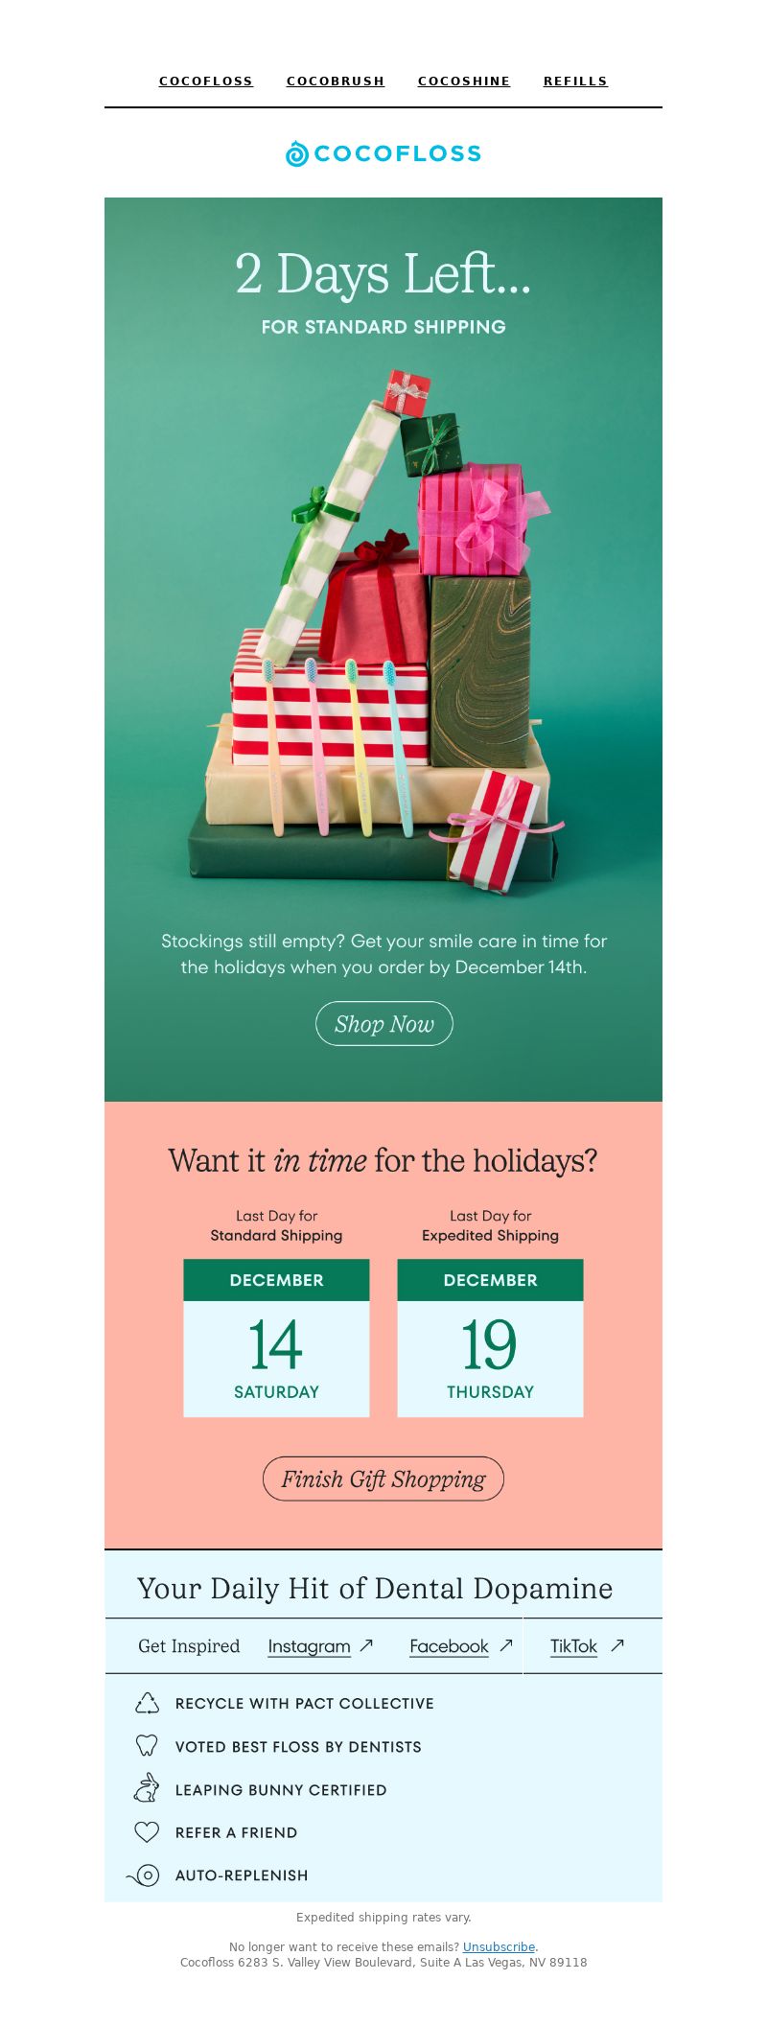Click the recycle icon for Pact Collective
767x2026 pixels.
pos(147,1703)
